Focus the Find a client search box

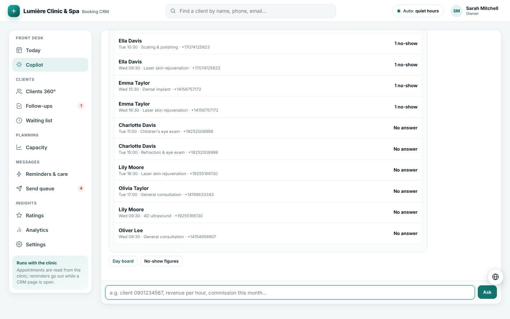pyautogui.click(x=251, y=11)
